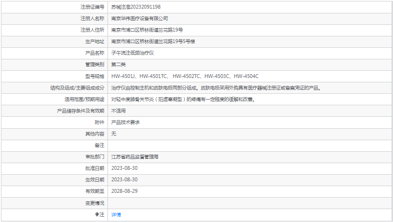
Task: Click the 生效日期 label
Action: (x=95, y=180)
